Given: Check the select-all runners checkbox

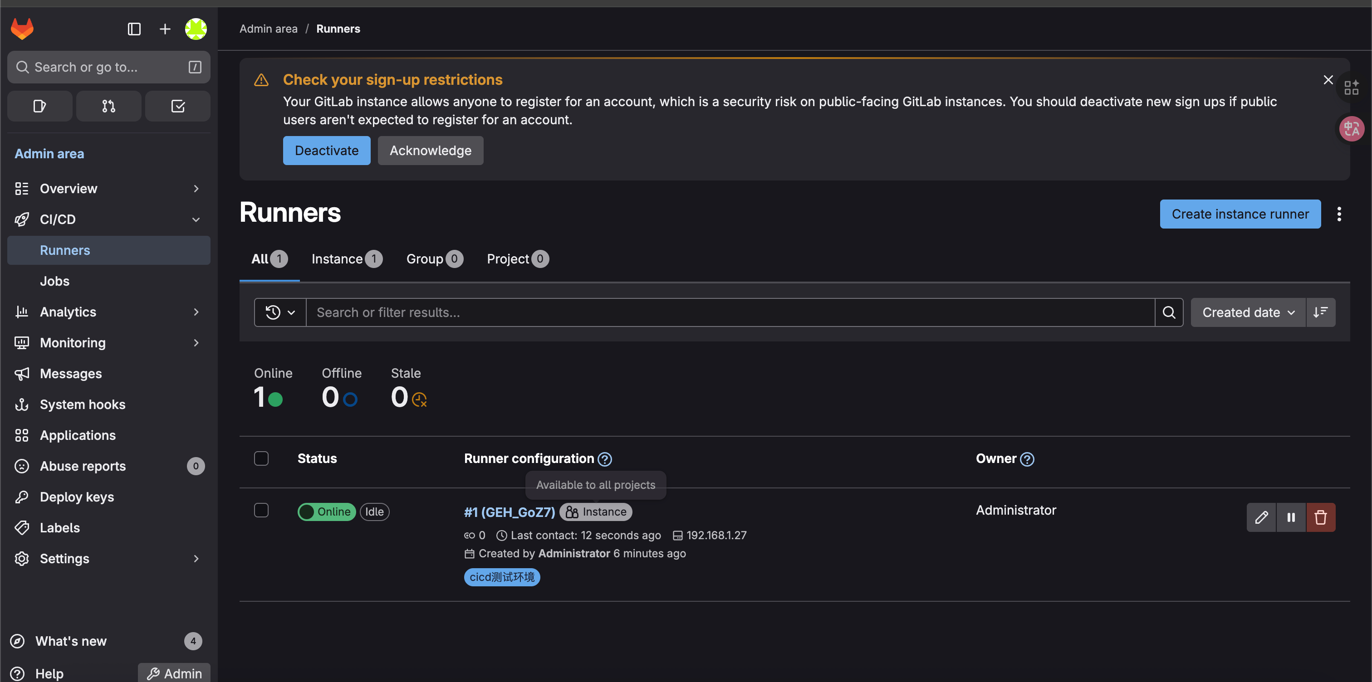Looking at the screenshot, I should click(x=261, y=458).
